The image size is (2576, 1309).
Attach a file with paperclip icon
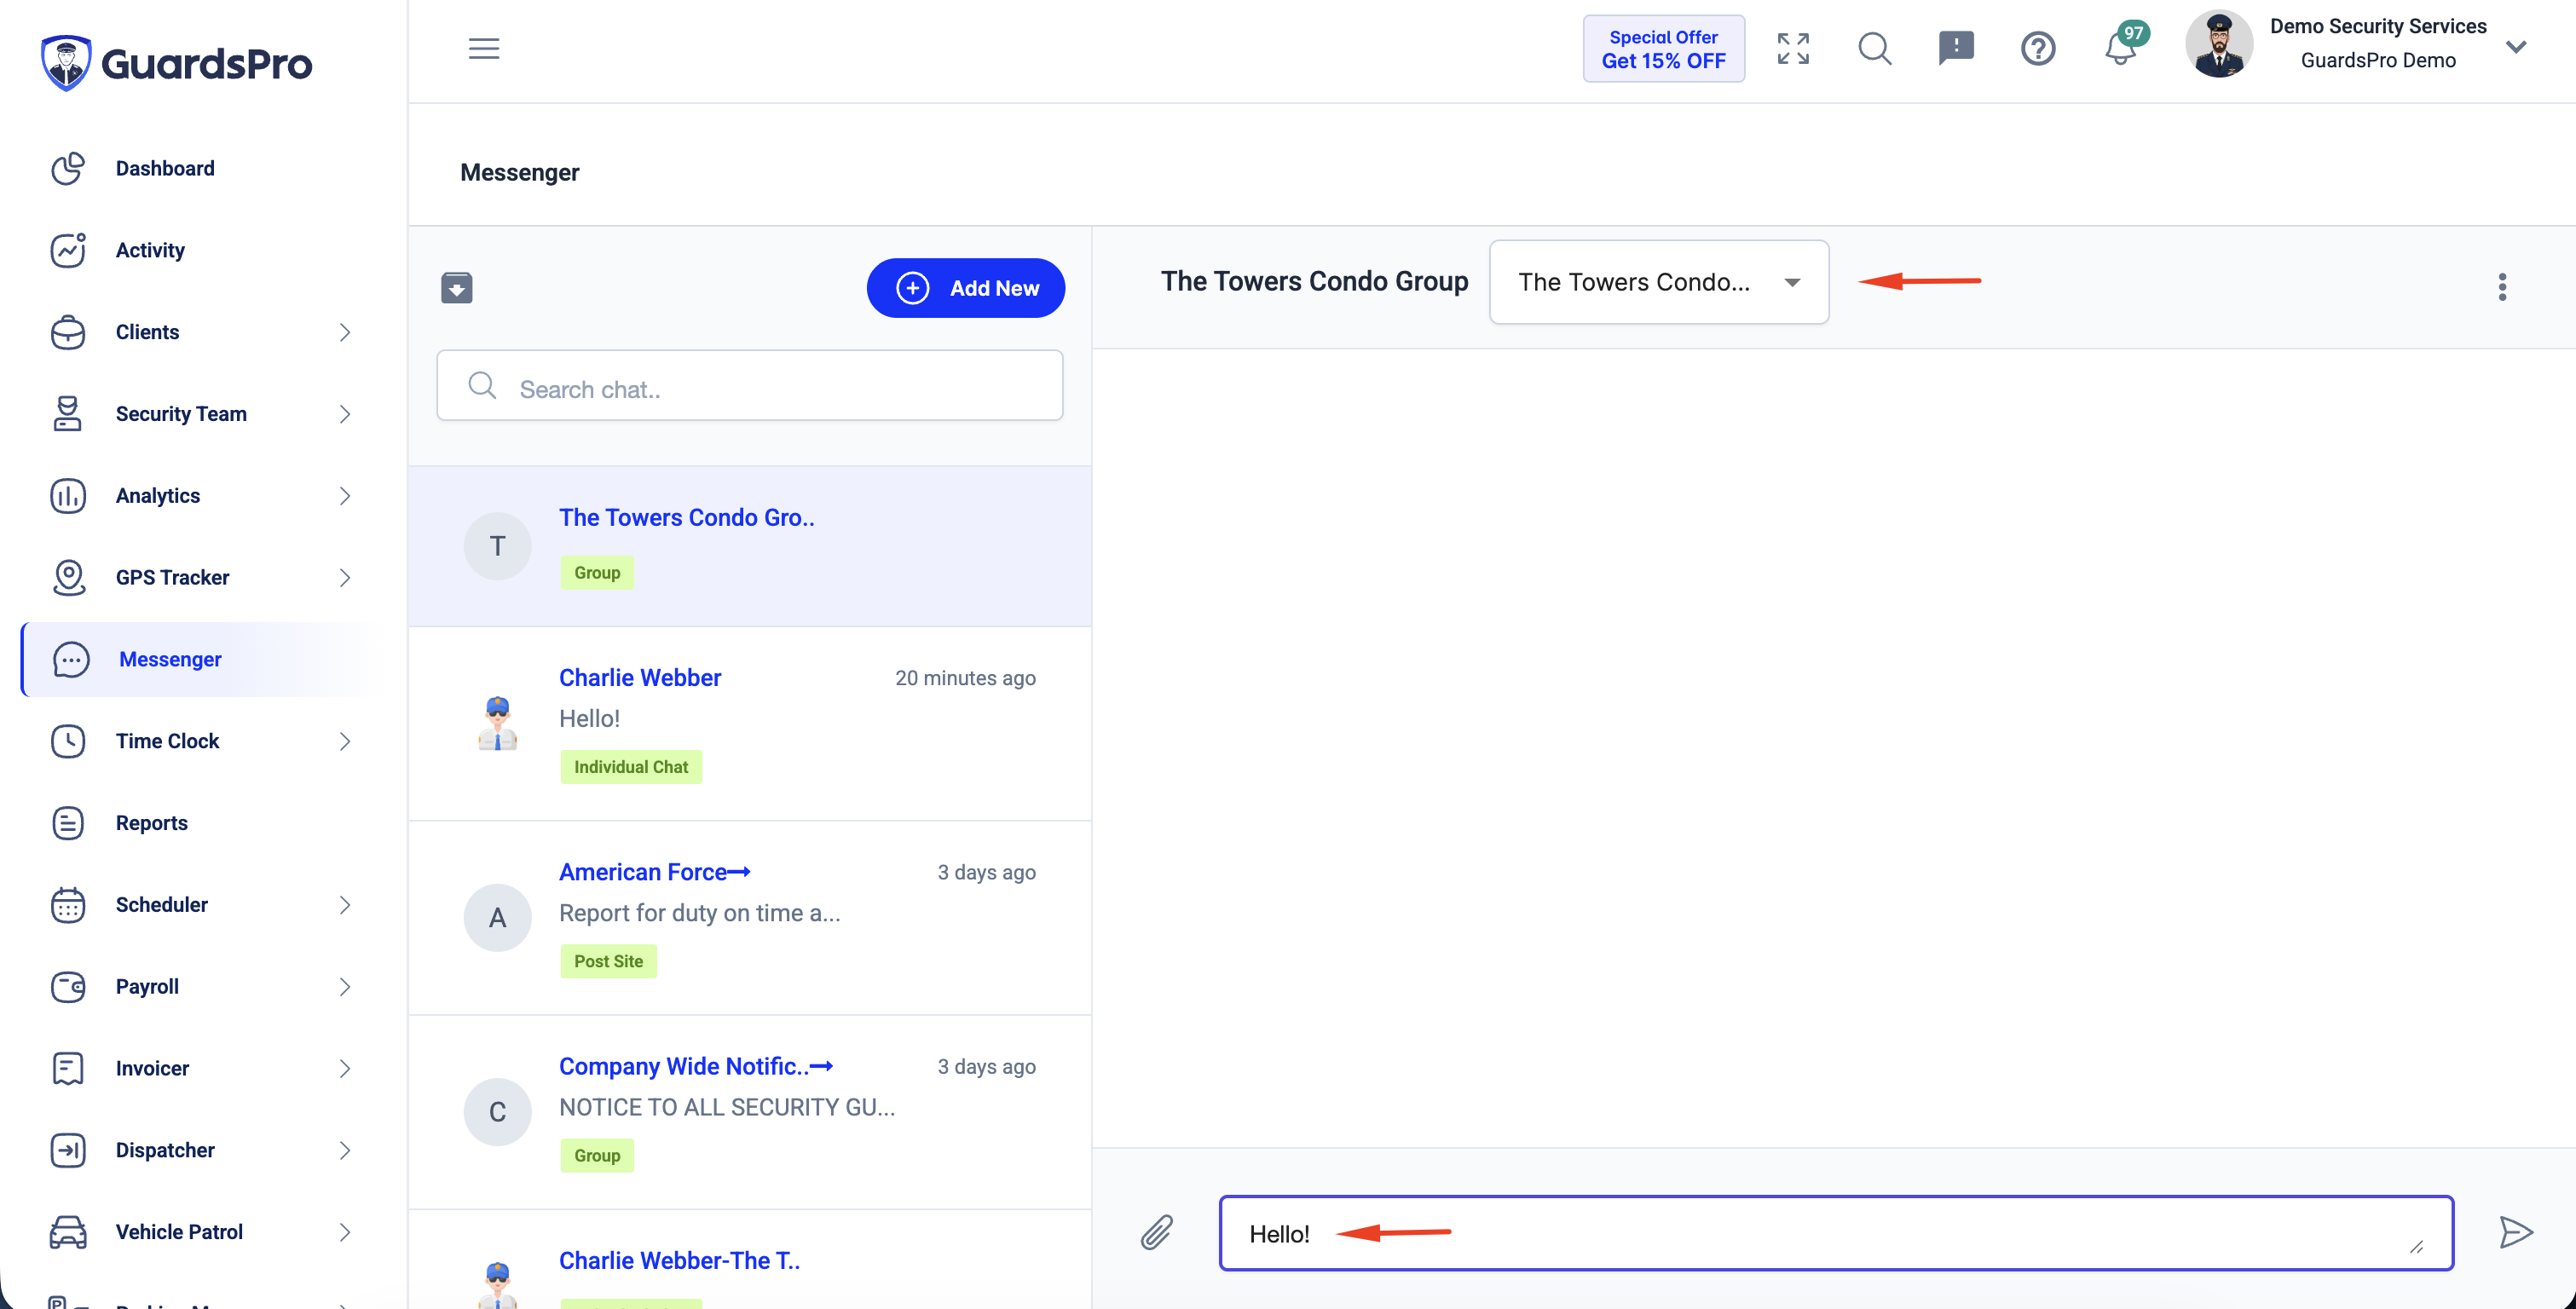point(1157,1232)
